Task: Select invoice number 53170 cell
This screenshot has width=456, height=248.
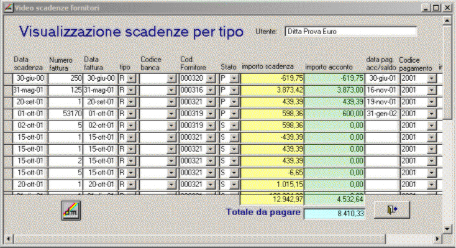Action: tap(65, 114)
